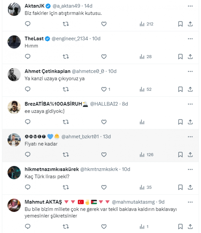Like Ahmet Çetinkaplan's tweet
201x233 pixels.
pos(104,89)
